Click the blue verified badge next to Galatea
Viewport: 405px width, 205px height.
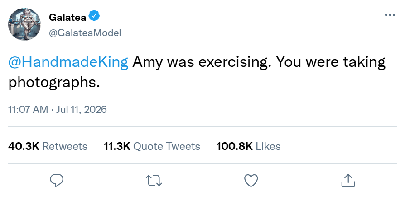tap(94, 16)
